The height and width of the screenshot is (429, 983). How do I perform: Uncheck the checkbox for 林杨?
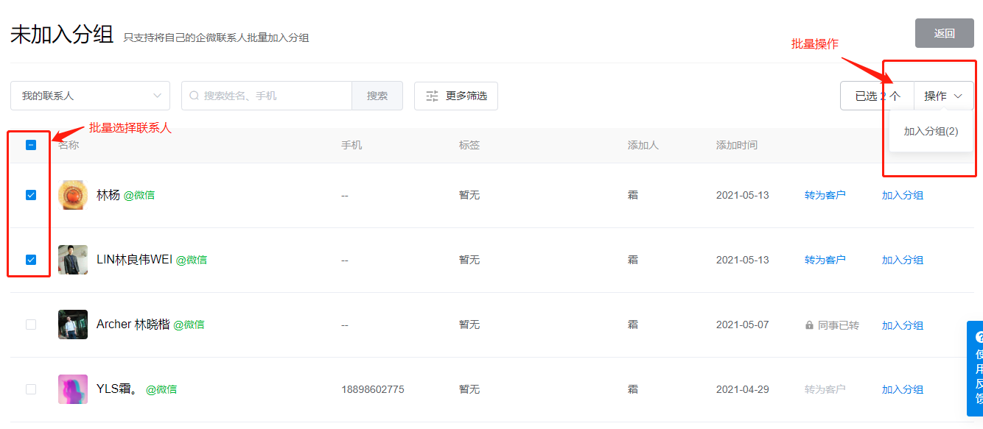coord(31,195)
